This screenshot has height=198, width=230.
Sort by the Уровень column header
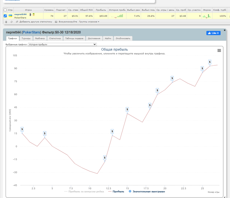click(49, 10)
